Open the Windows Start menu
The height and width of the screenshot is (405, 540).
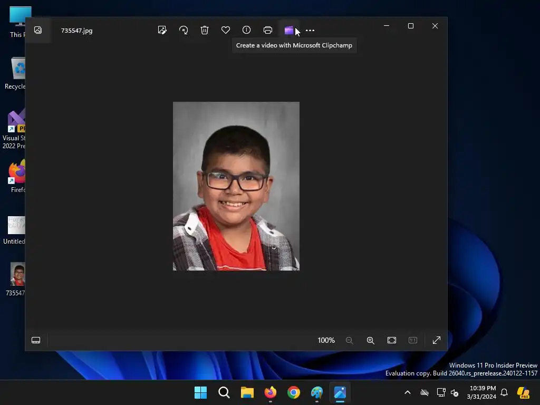(200, 392)
